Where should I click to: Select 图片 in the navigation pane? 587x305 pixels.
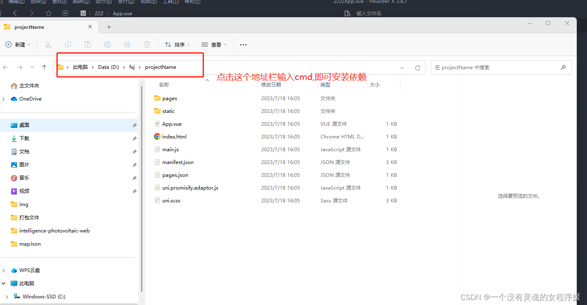24,165
